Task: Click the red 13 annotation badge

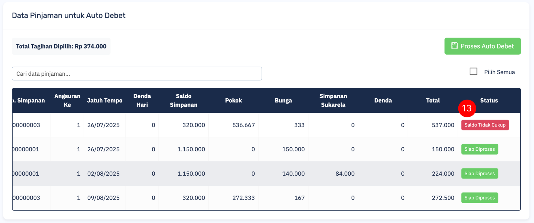Action: click(467, 108)
